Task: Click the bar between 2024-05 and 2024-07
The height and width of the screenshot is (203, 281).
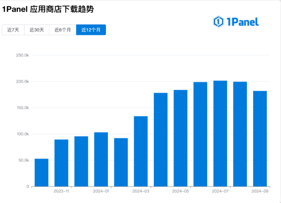Action: click(200, 134)
